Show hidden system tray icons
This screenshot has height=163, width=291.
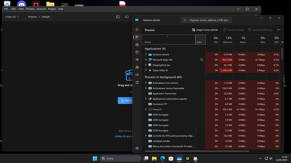(260, 159)
